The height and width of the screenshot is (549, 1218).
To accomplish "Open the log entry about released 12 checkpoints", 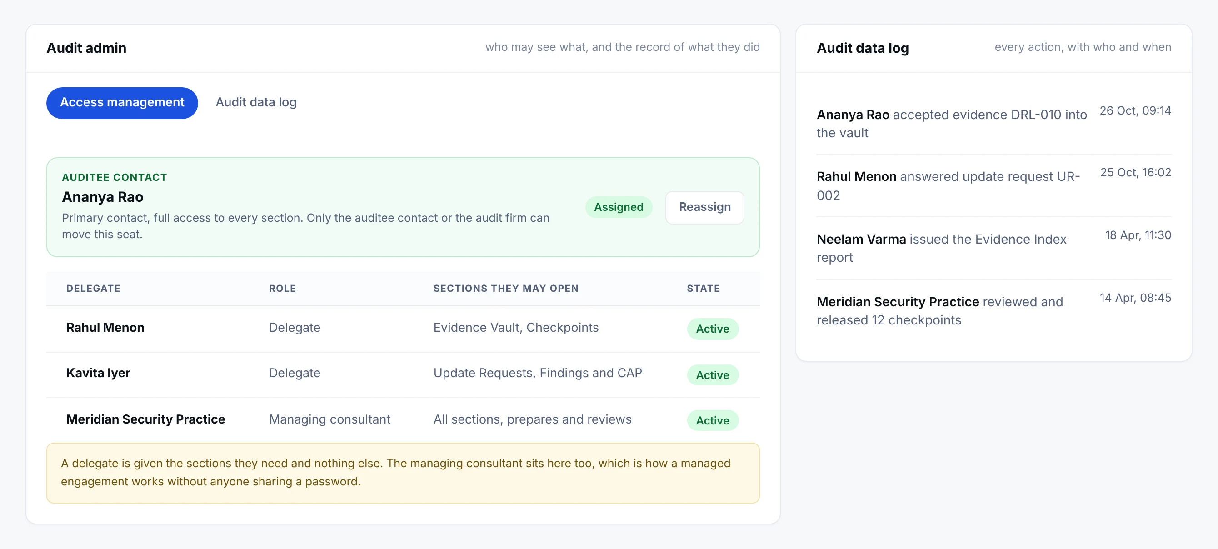I will tap(993, 311).
